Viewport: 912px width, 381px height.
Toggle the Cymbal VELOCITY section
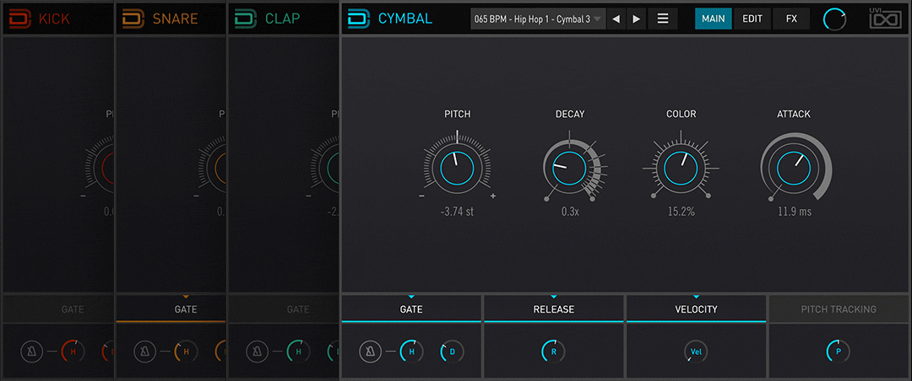696,309
